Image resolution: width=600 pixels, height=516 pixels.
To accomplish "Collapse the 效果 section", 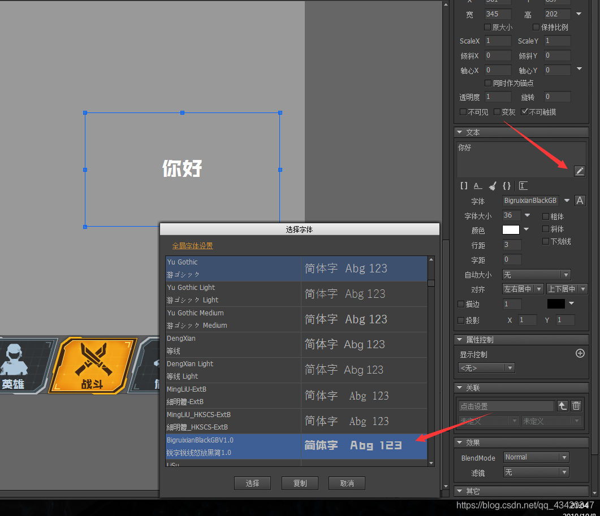I will click(x=460, y=442).
